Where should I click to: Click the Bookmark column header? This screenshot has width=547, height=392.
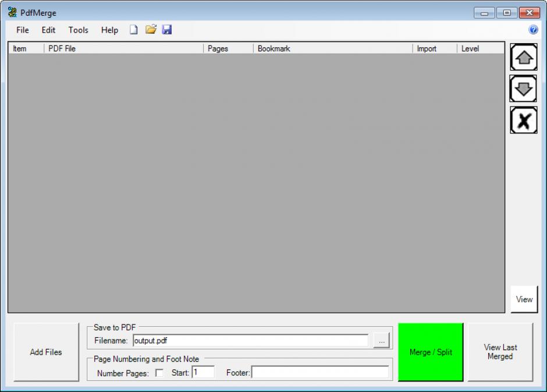point(333,48)
